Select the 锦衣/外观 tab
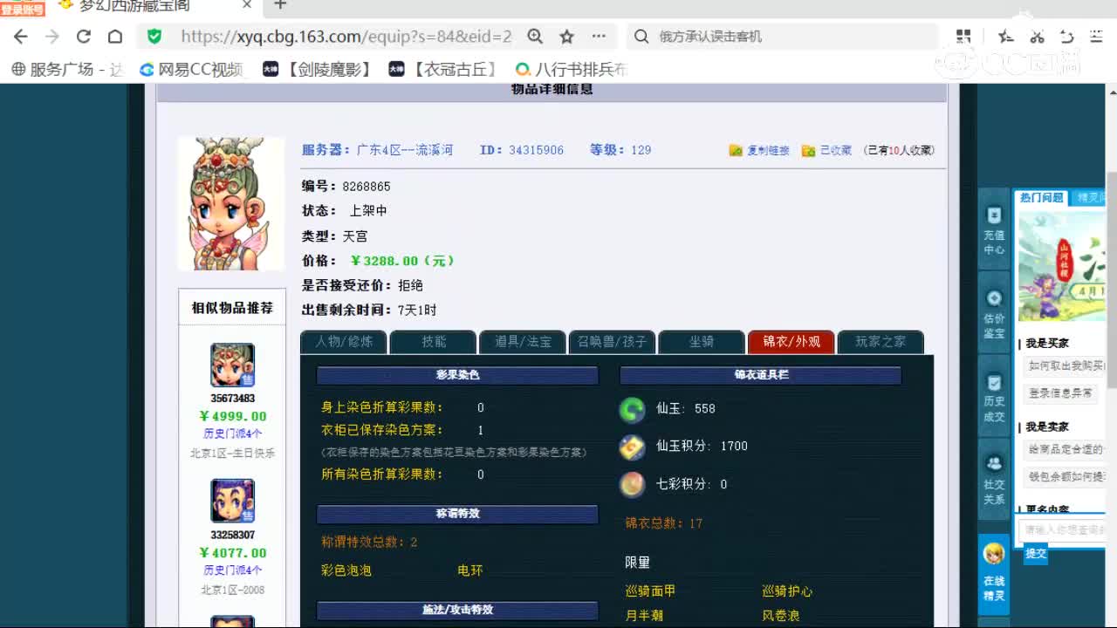The image size is (1117, 628). click(791, 342)
